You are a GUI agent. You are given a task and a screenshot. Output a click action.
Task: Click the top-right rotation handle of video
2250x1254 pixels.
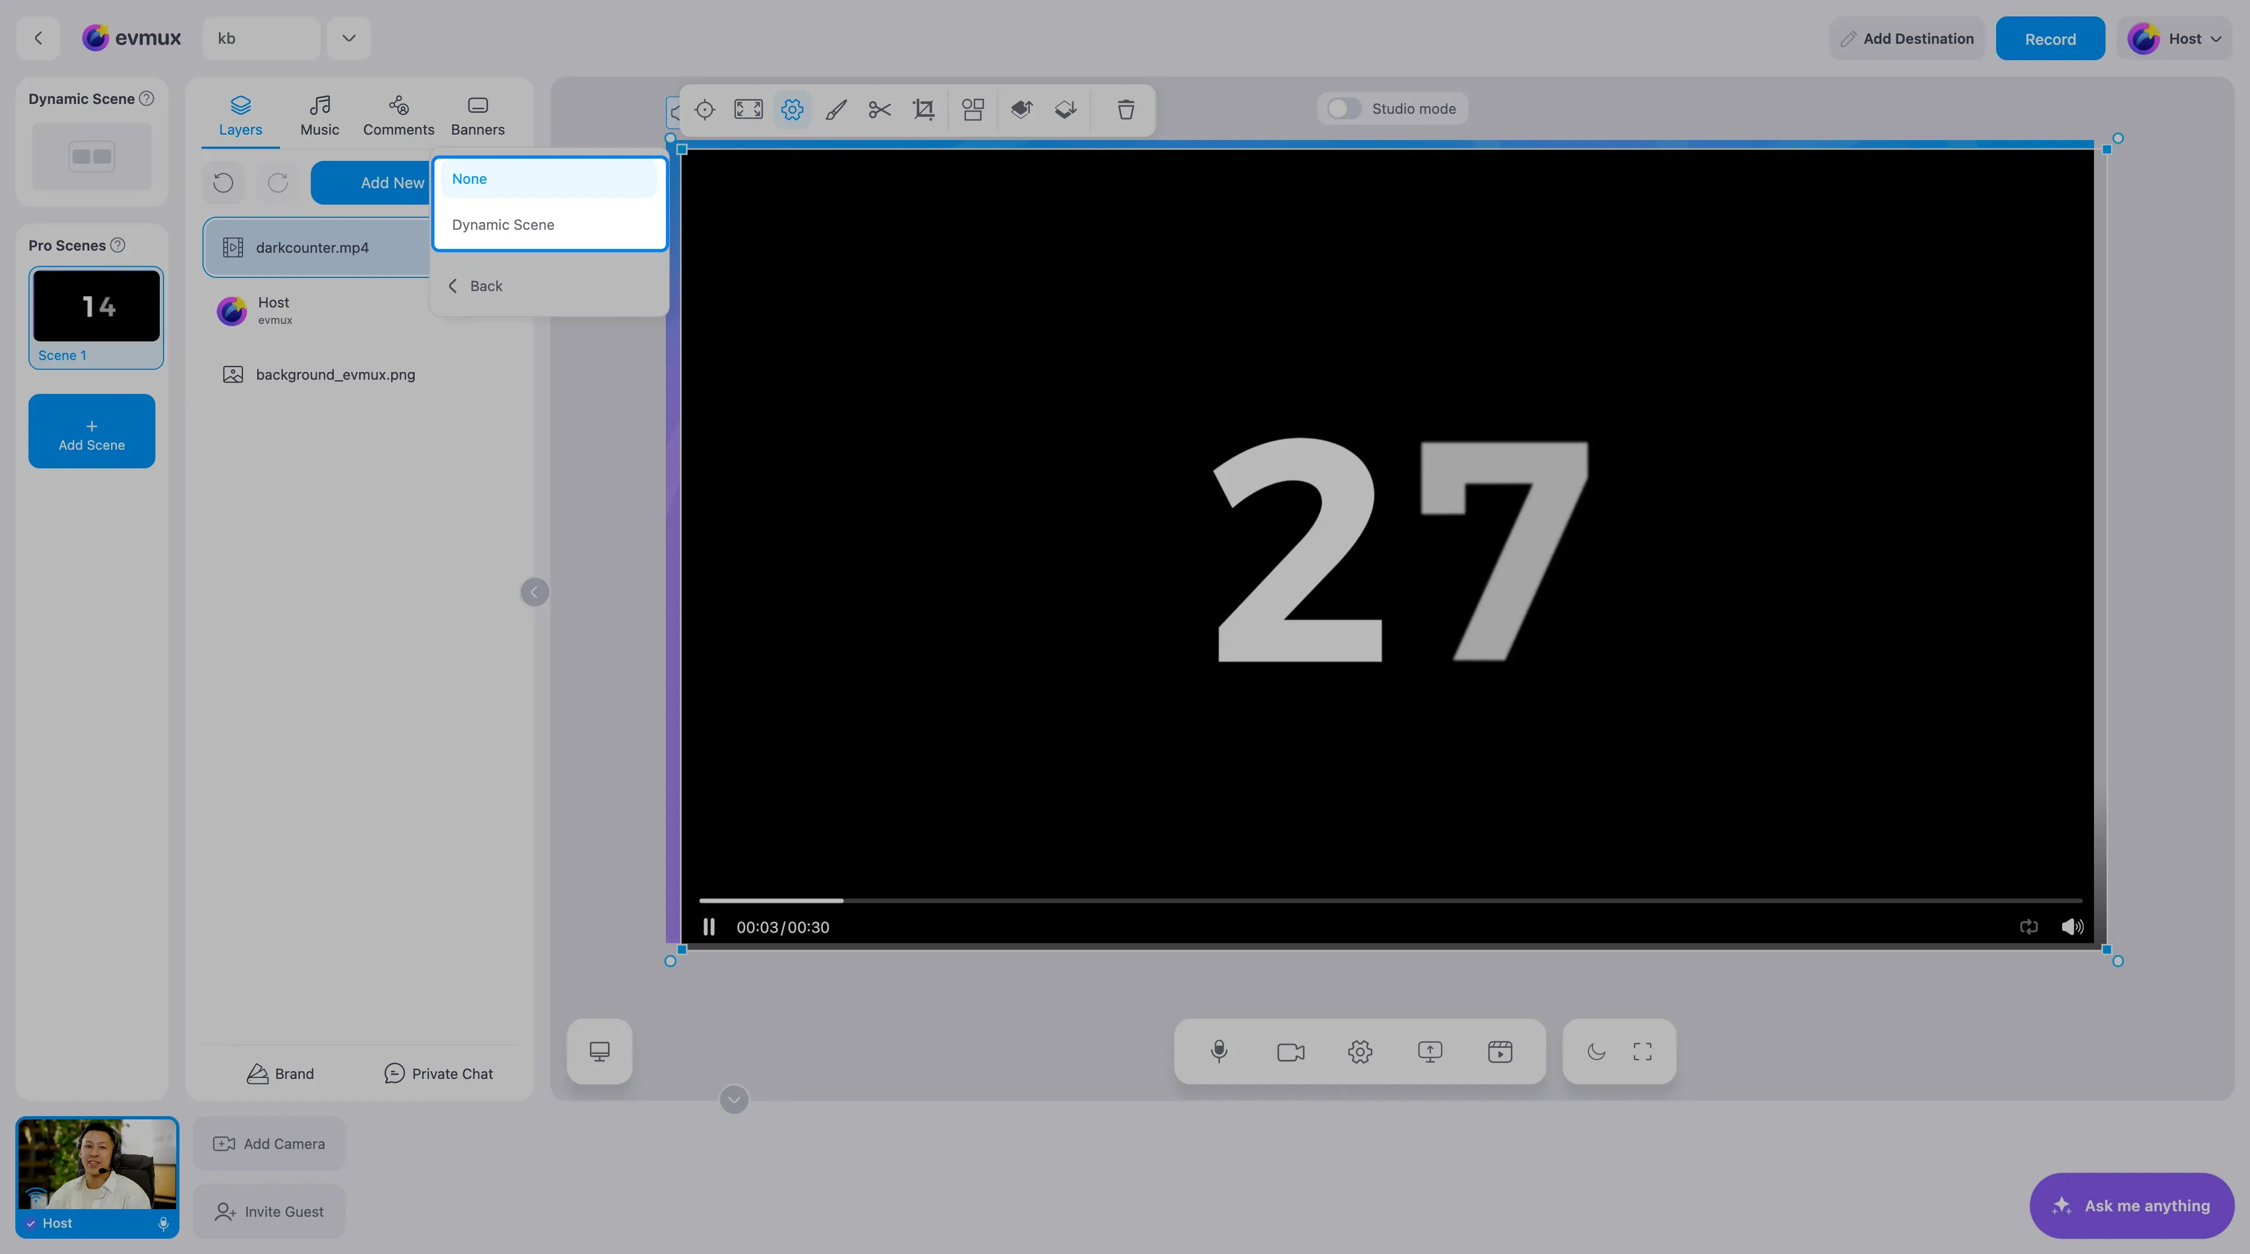pos(2118,138)
